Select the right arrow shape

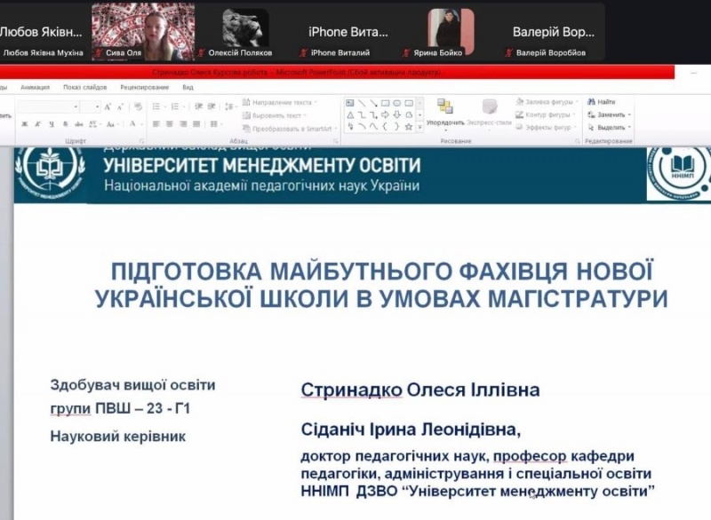(385, 114)
